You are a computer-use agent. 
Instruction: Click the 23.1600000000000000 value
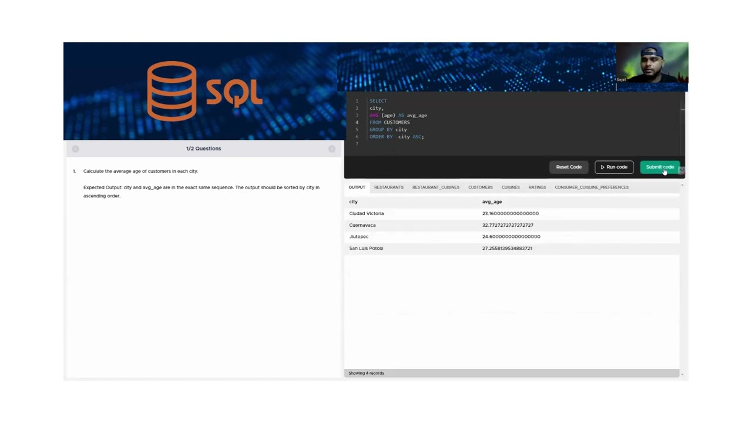[511, 213]
